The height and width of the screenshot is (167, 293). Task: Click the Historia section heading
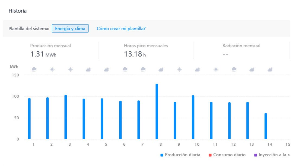[18, 11]
